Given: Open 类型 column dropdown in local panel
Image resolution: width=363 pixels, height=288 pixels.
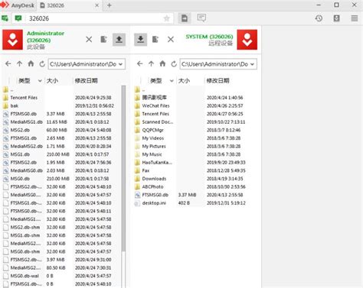Looking at the screenshot, I should point(40,81).
